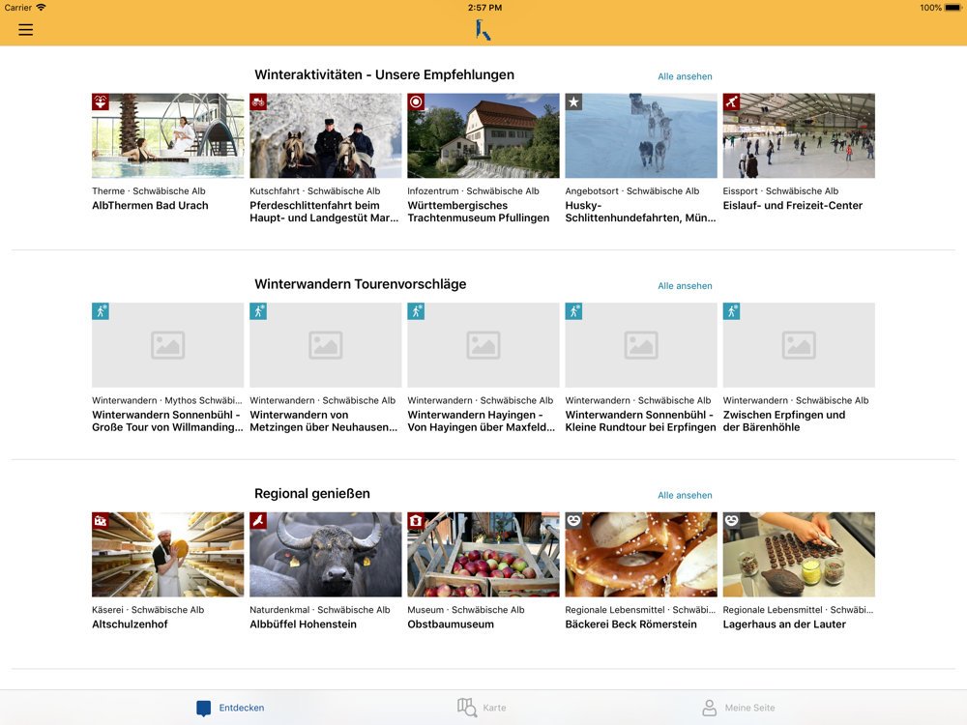The width and height of the screenshot is (967, 725).
Task: Open the Albbüffel Hohenstein buffalo photo
Action: pyautogui.click(x=325, y=555)
